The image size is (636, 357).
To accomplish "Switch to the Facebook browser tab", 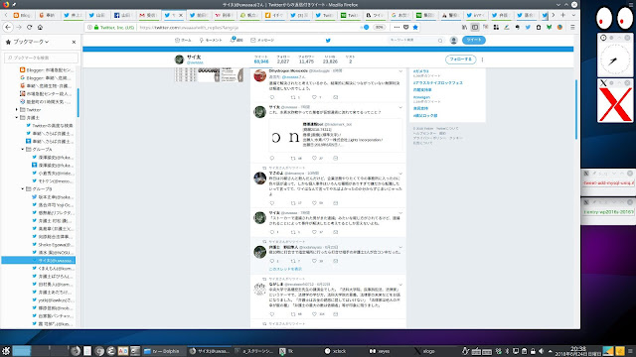I will point(123,15).
